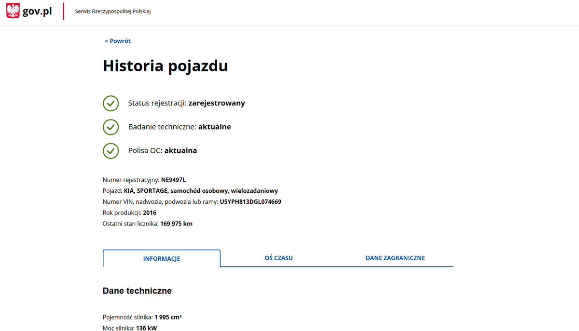The width and height of the screenshot is (579, 331).
Task: Click the green checkmark beside Badanie techniczne
Action: coord(110,127)
